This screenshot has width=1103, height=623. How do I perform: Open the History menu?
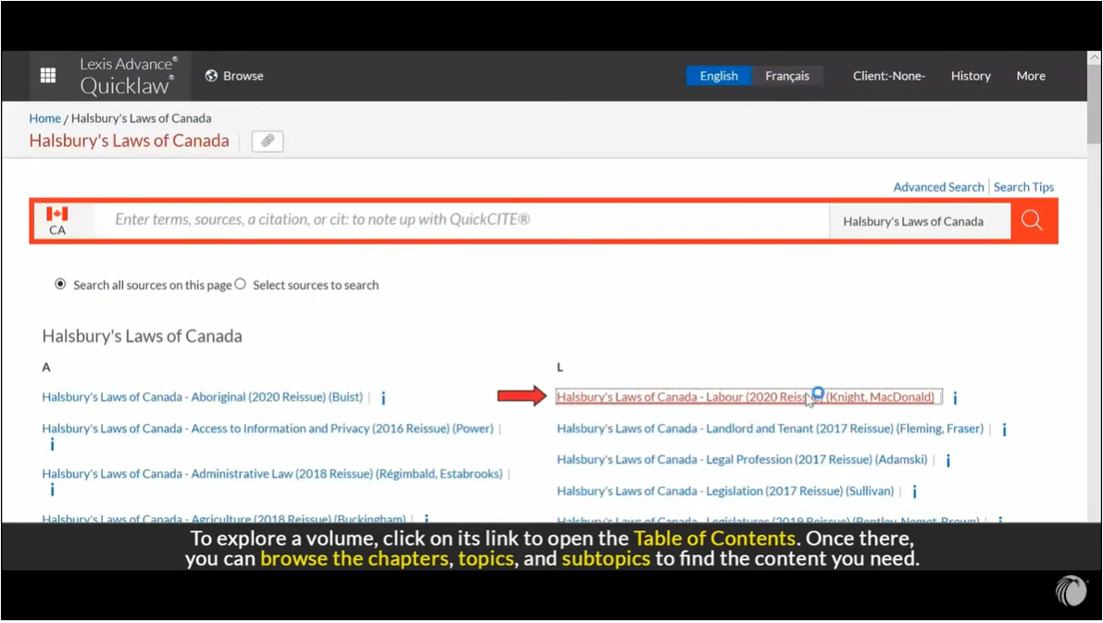tap(970, 76)
